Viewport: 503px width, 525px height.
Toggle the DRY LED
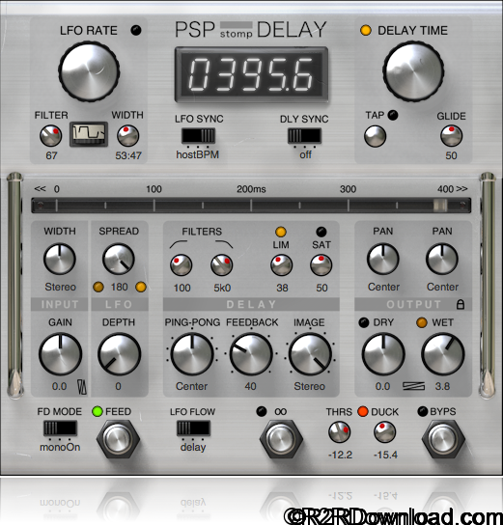(364, 322)
